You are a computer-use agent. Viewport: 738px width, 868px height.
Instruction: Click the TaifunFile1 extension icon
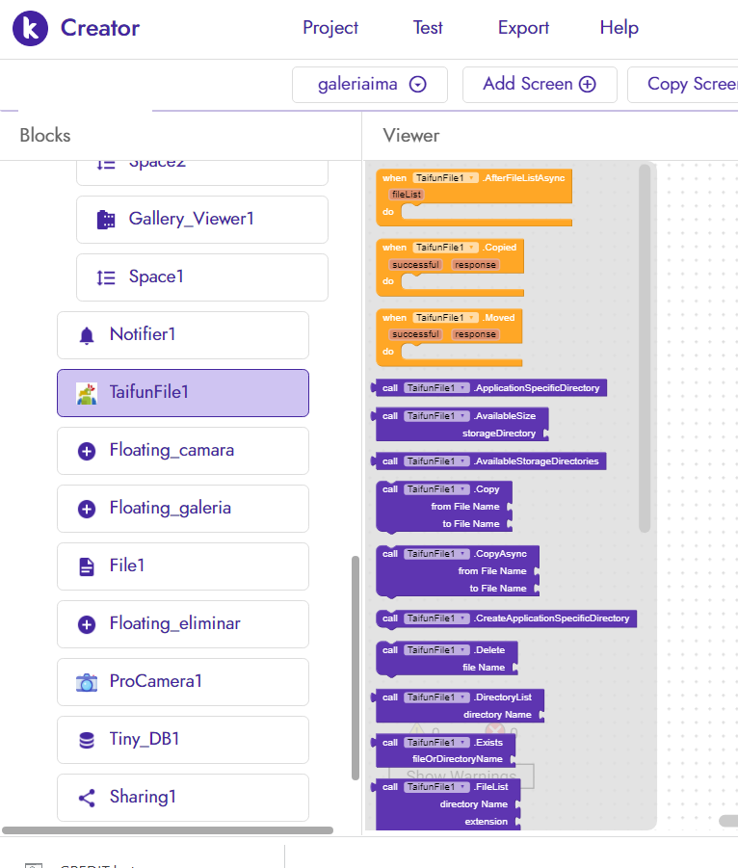point(87,393)
